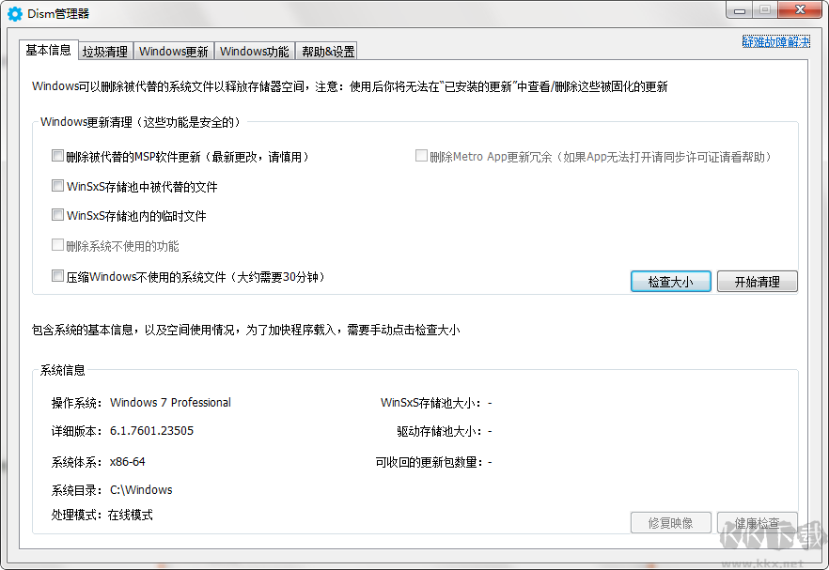Viewport: 829px width, 570px height.
Task: Enable 删除系统不使用的功能 option
Action: pos(57,246)
